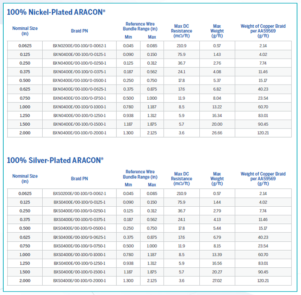Click Max DC Resistance header in Silver-Plated table
This screenshot has height=295, width=301.
coord(181,179)
